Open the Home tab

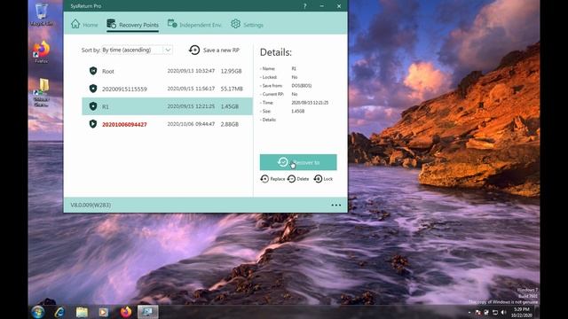coord(84,24)
